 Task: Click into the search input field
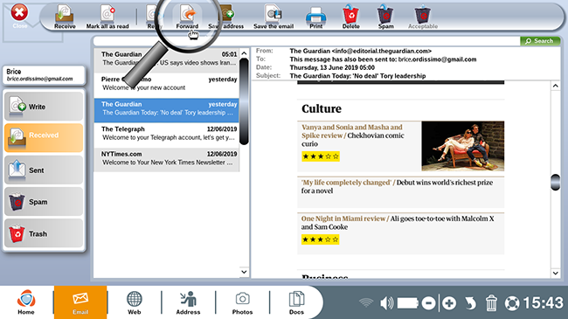[x=307, y=41]
